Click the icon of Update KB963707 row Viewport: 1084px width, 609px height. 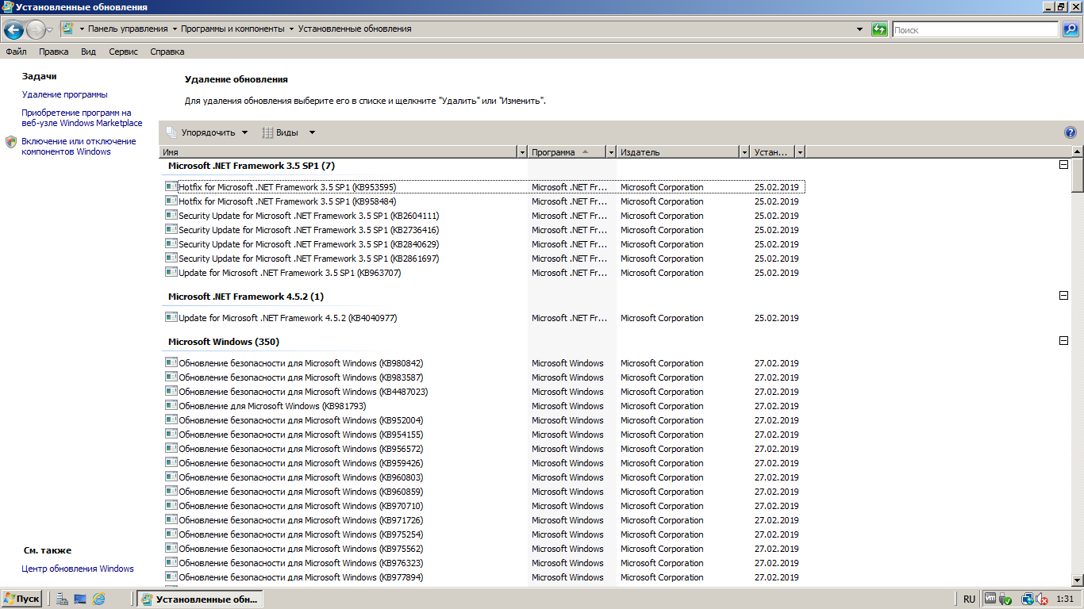(x=171, y=272)
